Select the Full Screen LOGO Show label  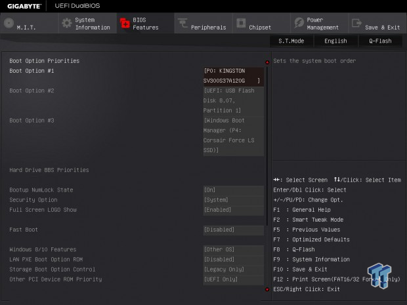click(43, 210)
